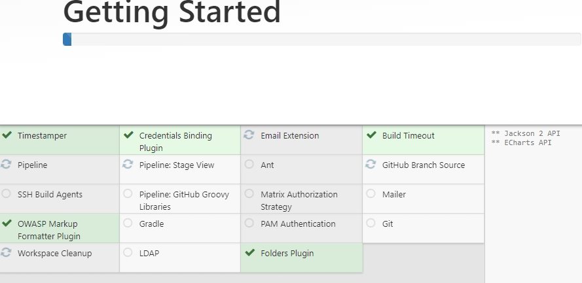
Task: Click the ECharts API log line
Action: 522,142
